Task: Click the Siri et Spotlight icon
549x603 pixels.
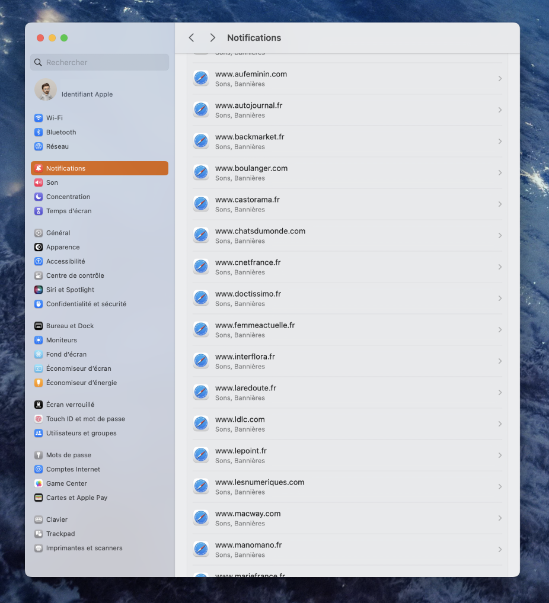Action: [x=39, y=290]
